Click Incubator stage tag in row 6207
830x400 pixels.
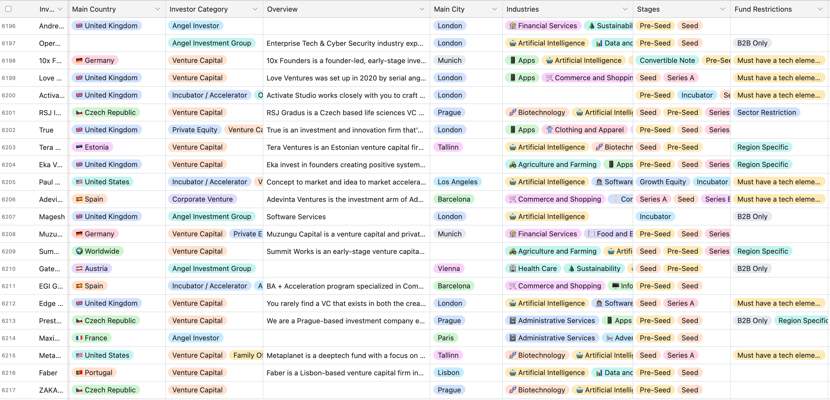coord(655,217)
